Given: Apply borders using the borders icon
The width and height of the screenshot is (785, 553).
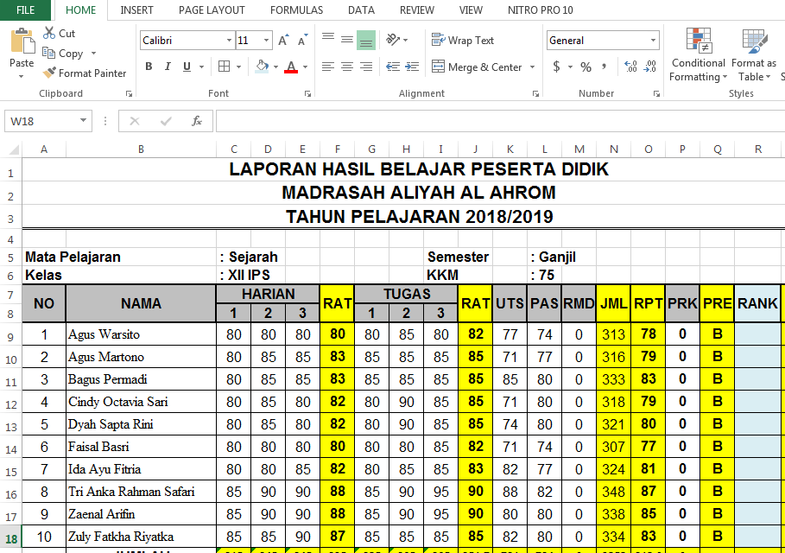Looking at the screenshot, I should click(225, 67).
